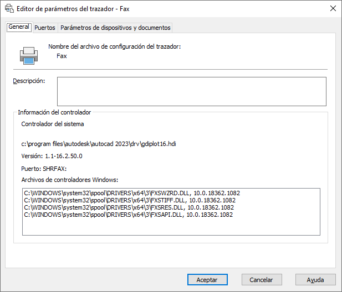This screenshot has height=292, width=342.
Task: Select the FXSTIFF.DLL driver file entry
Action: (130, 200)
